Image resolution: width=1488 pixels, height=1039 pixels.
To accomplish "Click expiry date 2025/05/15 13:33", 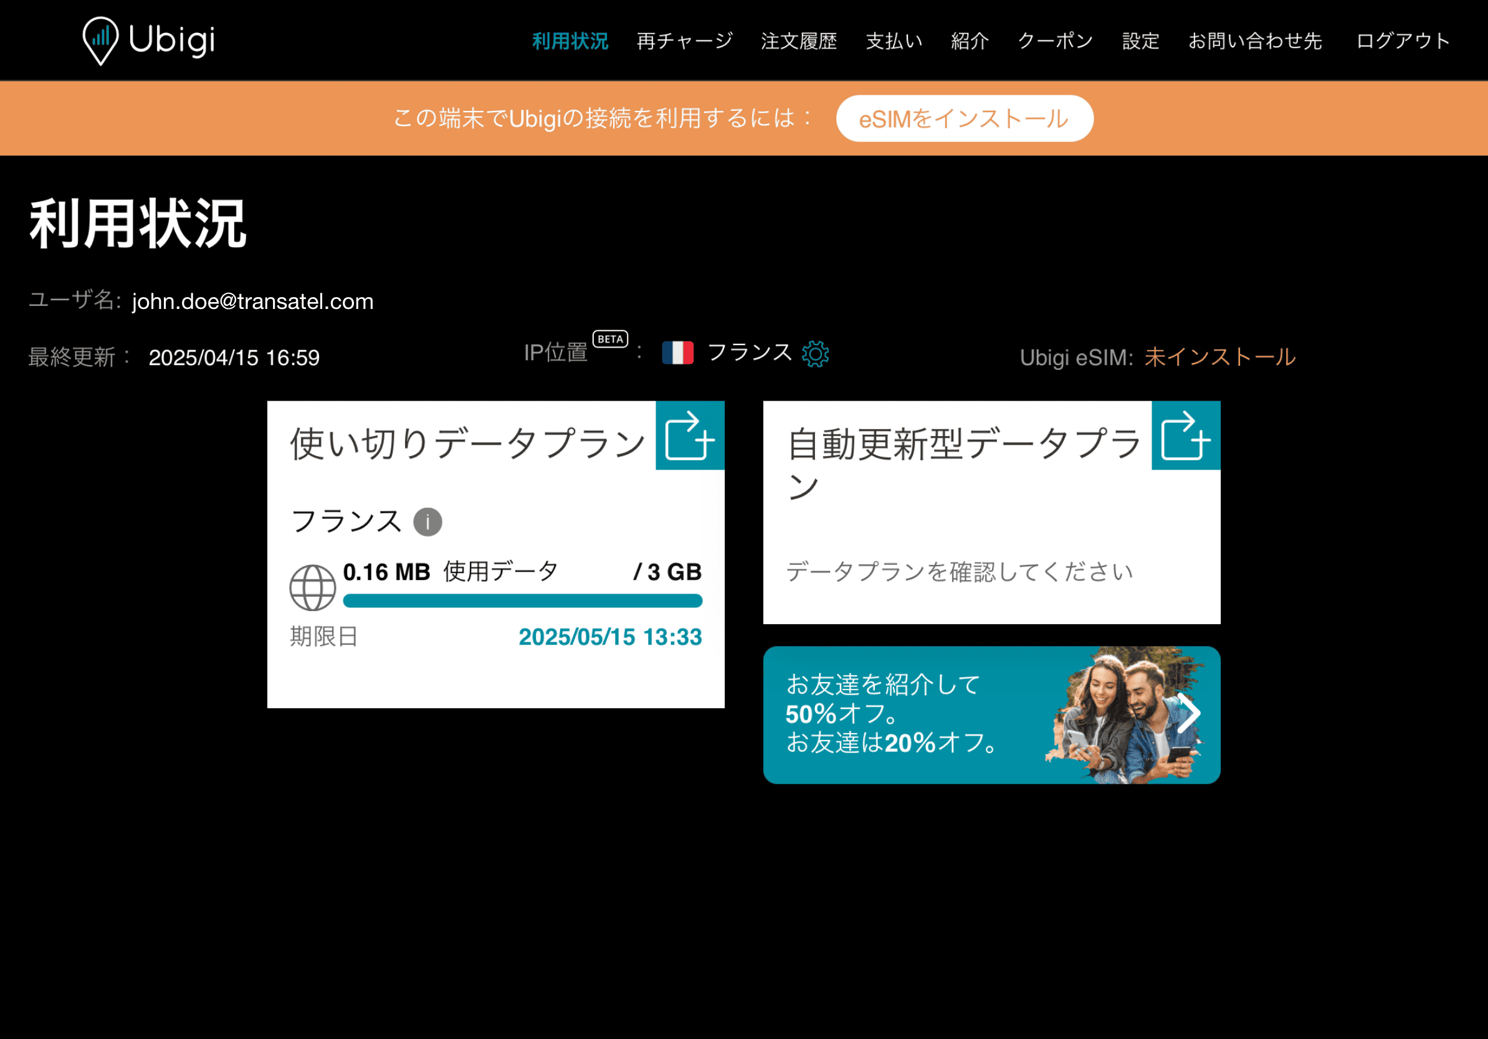I will coord(611,637).
